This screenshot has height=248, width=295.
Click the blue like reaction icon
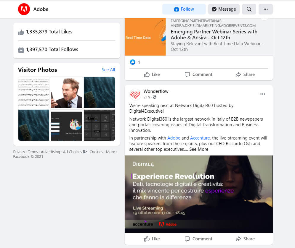133,62
